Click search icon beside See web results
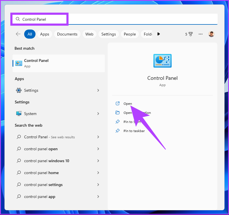The height and width of the screenshot is (215, 229). (x=19, y=137)
